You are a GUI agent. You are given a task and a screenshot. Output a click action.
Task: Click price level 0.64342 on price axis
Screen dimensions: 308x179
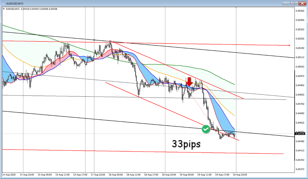[300, 160]
